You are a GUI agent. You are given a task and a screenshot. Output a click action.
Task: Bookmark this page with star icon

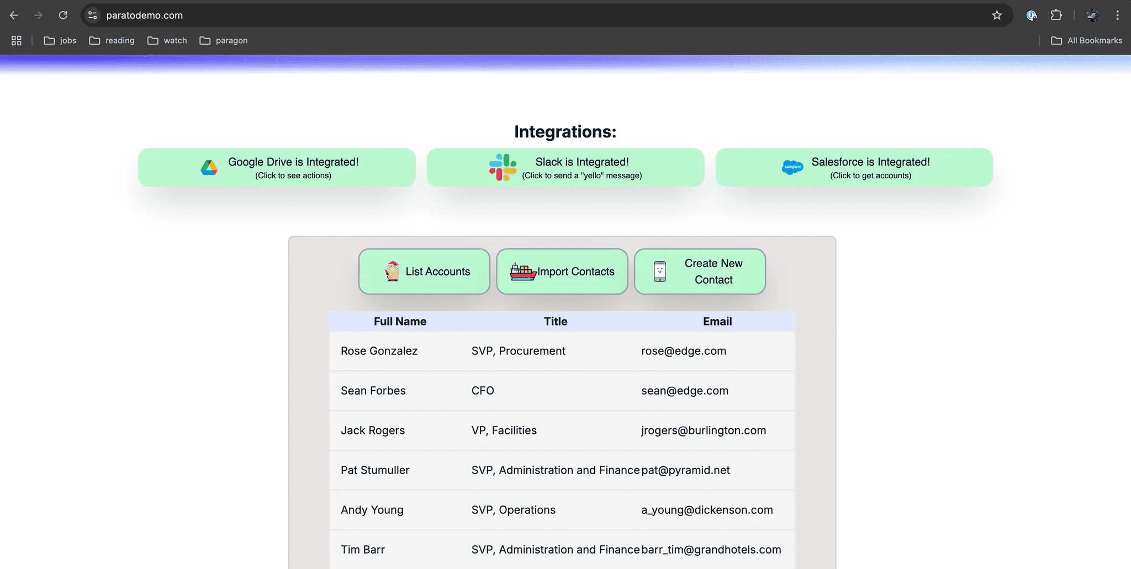click(996, 15)
